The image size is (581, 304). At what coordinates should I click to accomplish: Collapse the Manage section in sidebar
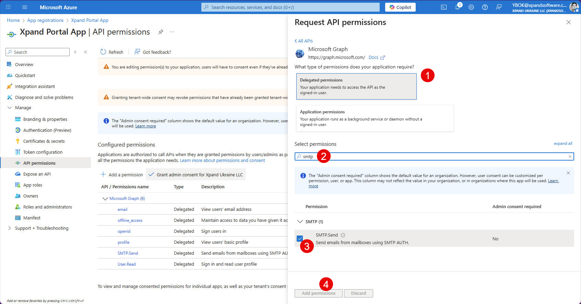pyautogui.click(x=10, y=107)
